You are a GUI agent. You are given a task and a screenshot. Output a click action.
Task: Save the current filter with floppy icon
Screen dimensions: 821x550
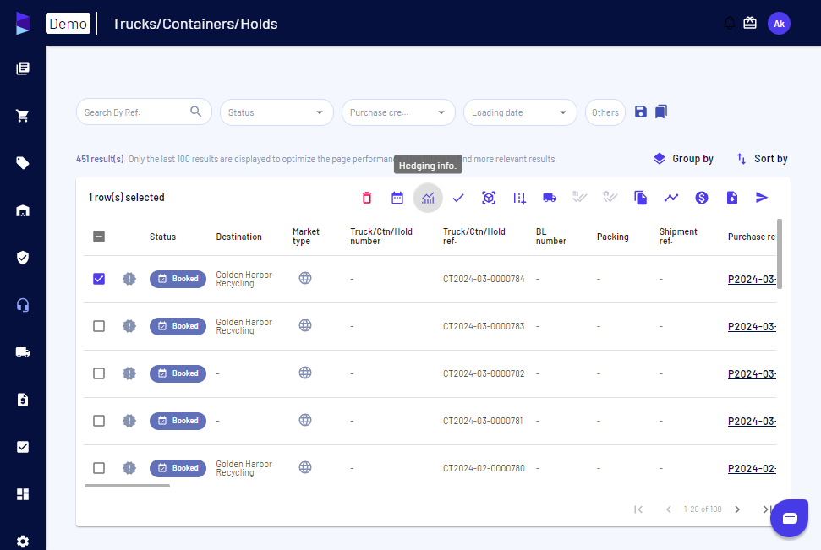[x=640, y=112]
